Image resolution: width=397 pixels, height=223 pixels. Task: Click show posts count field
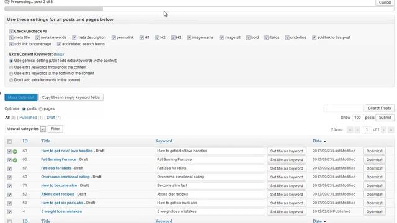(357, 118)
